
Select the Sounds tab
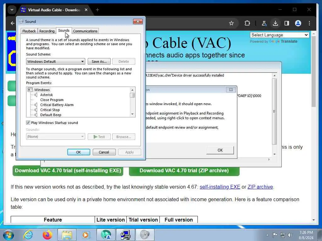click(x=64, y=30)
